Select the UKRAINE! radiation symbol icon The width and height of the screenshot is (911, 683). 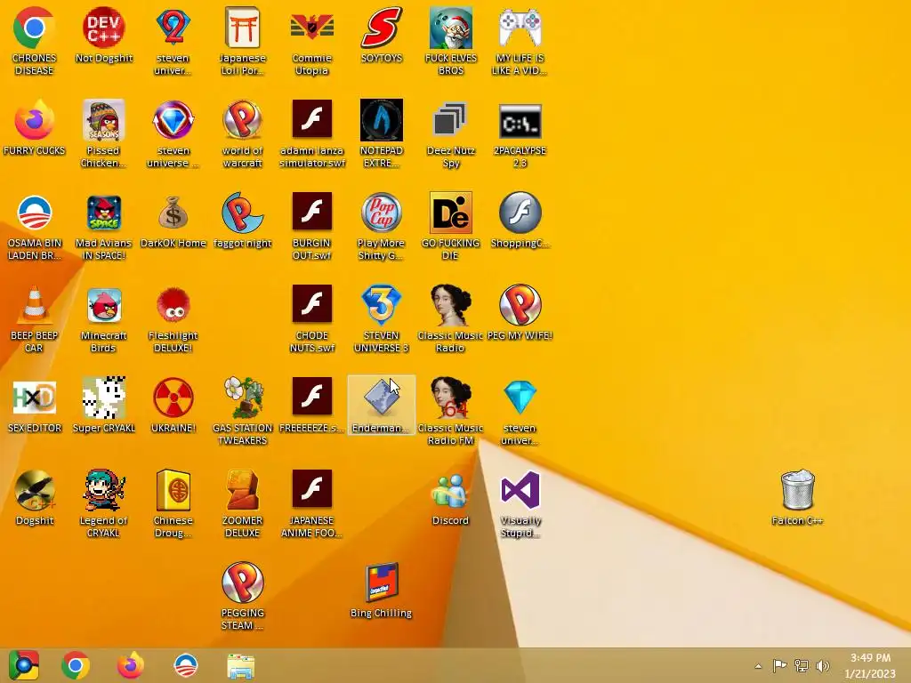pos(173,398)
